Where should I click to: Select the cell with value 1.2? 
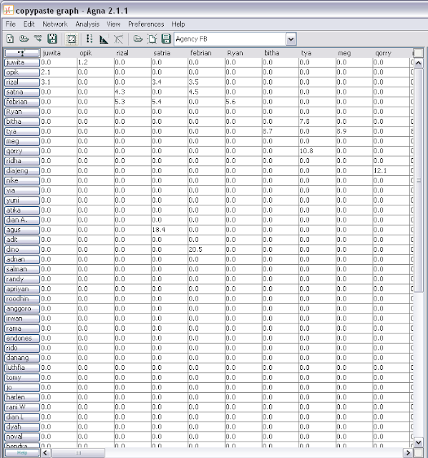pos(95,62)
